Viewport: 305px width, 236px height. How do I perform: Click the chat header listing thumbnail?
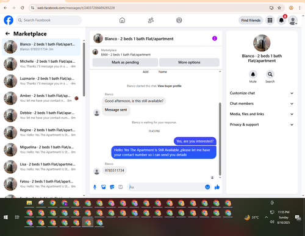[98, 38]
